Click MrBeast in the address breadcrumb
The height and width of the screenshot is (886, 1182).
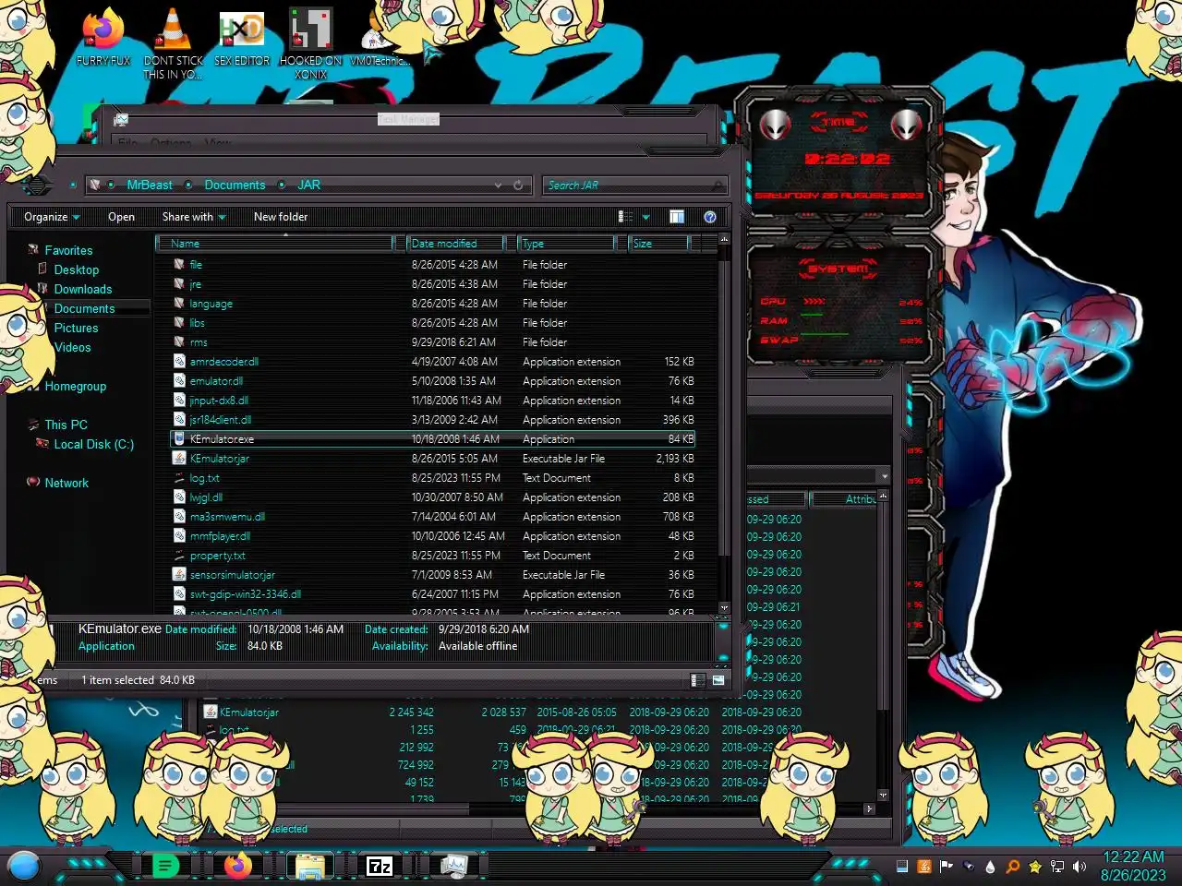tap(150, 186)
